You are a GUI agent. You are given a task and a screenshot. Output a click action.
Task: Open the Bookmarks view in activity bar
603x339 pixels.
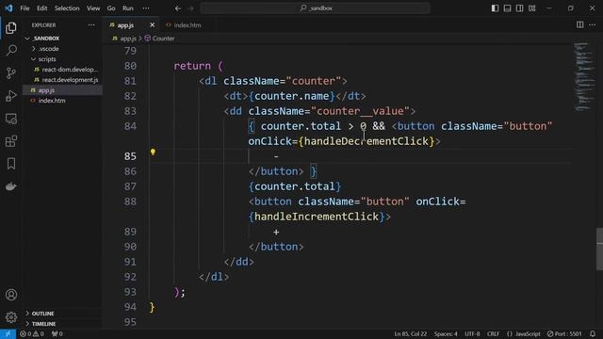point(11,164)
